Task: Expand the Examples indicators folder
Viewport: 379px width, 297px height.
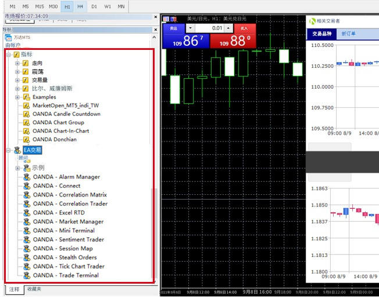Action: point(17,97)
